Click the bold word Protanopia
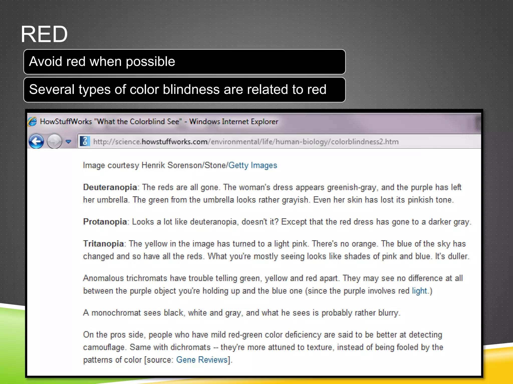 click(x=105, y=222)
